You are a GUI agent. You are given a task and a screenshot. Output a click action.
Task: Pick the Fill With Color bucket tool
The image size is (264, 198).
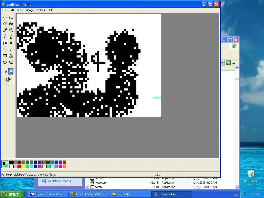click(x=11, y=24)
